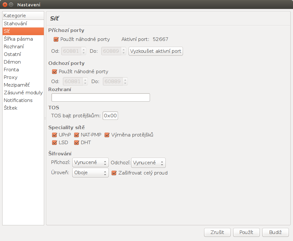The height and width of the screenshot is (241, 293).
Task: Toggle random ports under Odchozí porty
Action: [x=55, y=72]
